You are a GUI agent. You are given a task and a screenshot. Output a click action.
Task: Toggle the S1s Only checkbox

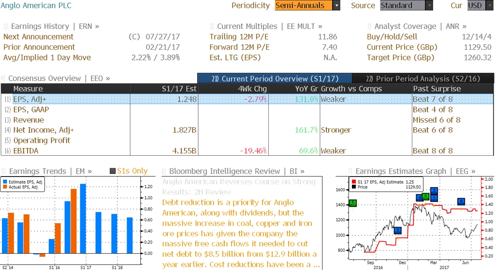coord(112,171)
